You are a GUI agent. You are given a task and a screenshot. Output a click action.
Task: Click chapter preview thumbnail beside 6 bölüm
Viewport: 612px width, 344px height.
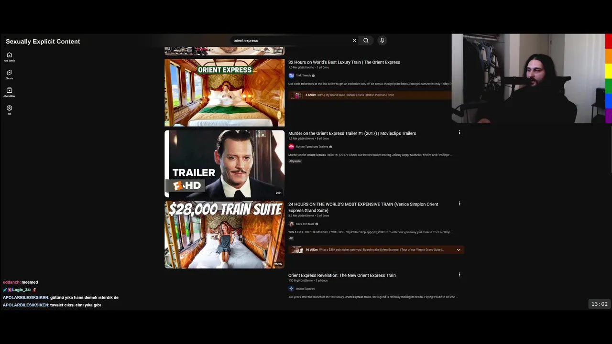tap(296, 95)
